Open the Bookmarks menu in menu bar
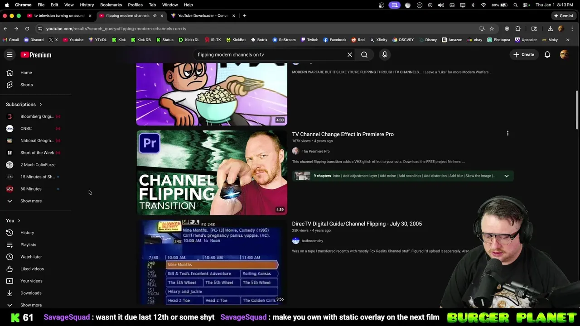 click(x=111, y=5)
